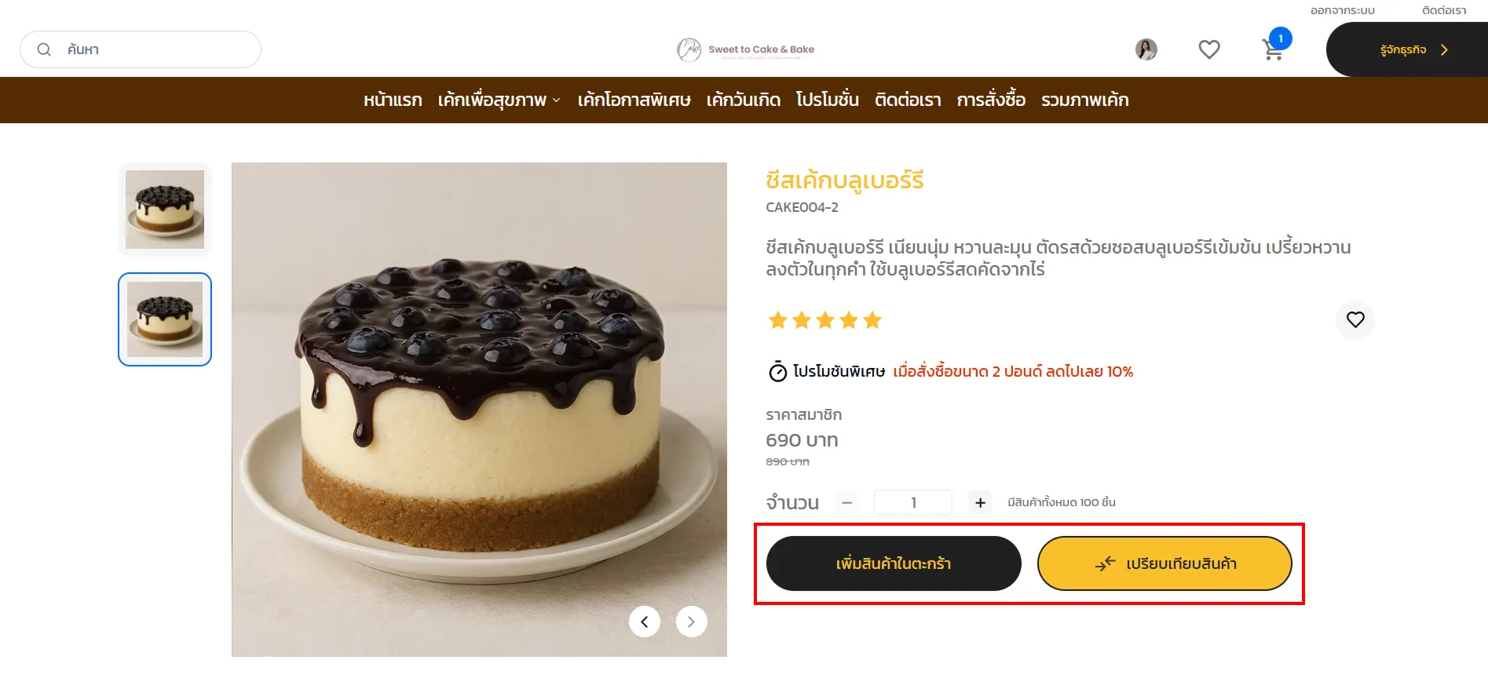Go to เค้กวันเกิด menu
The width and height of the screenshot is (1488, 700).
click(743, 100)
